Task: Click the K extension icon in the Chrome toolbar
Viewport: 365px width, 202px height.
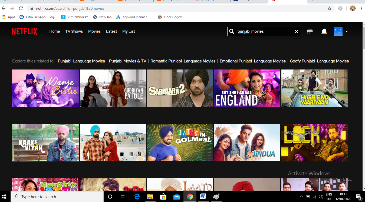Action: (x=340, y=8)
